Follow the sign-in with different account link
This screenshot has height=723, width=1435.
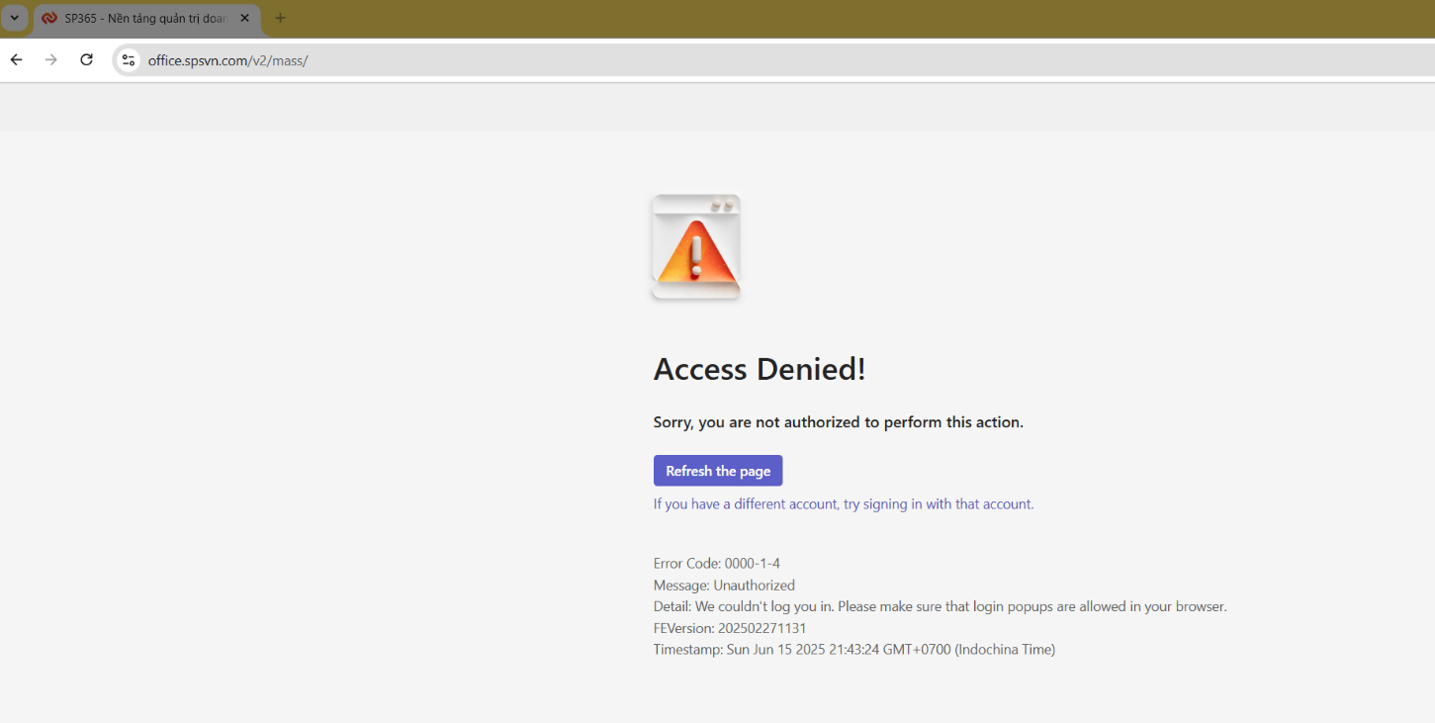point(843,504)
